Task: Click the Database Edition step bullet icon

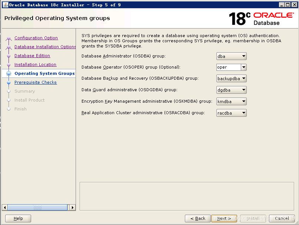Action: click(x=9, y=56)
